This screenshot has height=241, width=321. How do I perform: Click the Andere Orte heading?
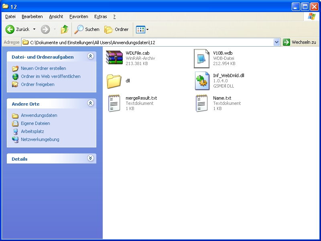tap(26, 104)
